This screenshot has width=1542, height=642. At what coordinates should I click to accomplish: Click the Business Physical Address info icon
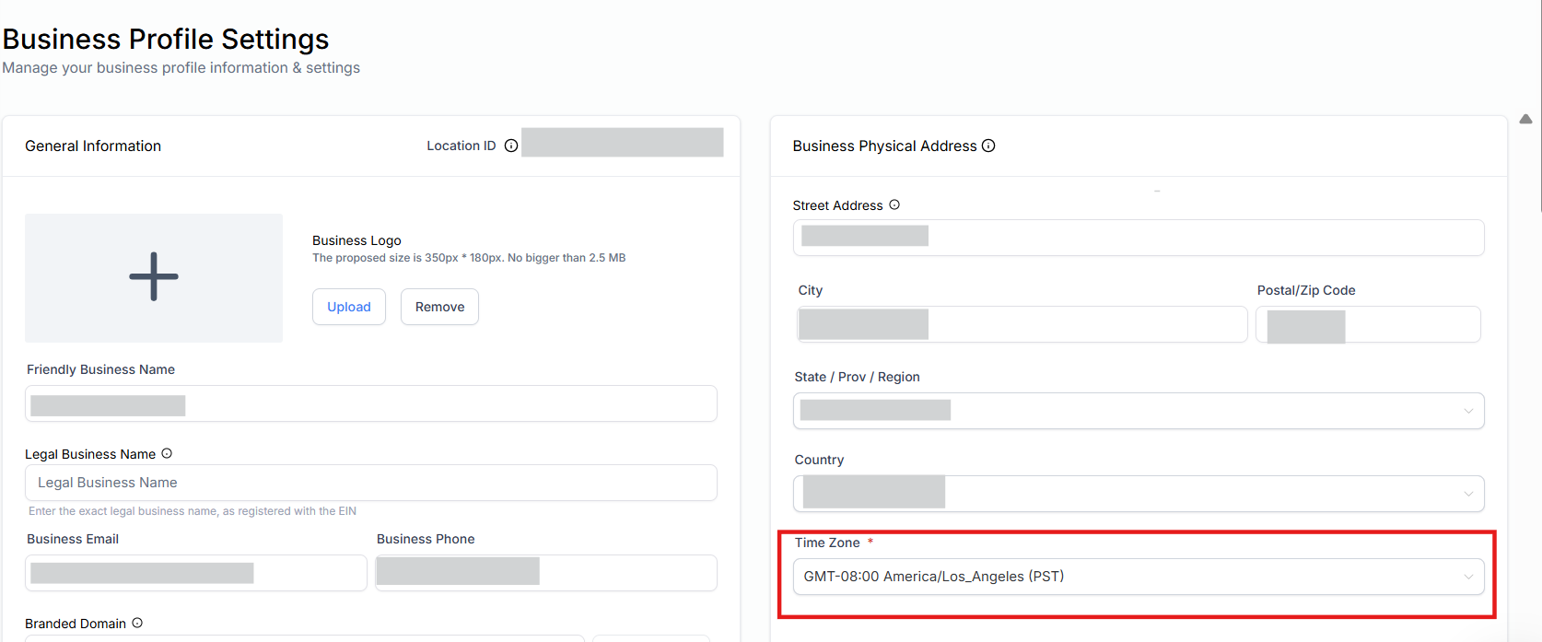[x=988, y=146]
